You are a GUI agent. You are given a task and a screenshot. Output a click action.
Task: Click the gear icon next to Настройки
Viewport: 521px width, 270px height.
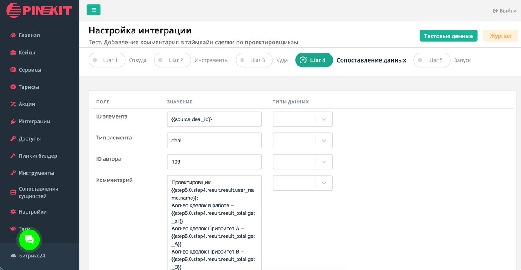pyautogui.click(x=13, y=212)
